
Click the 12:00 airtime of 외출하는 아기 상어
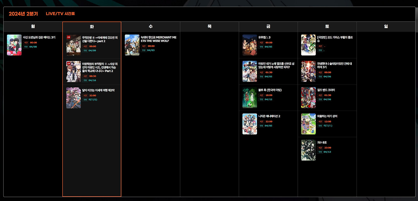click(x=328, y=122)
